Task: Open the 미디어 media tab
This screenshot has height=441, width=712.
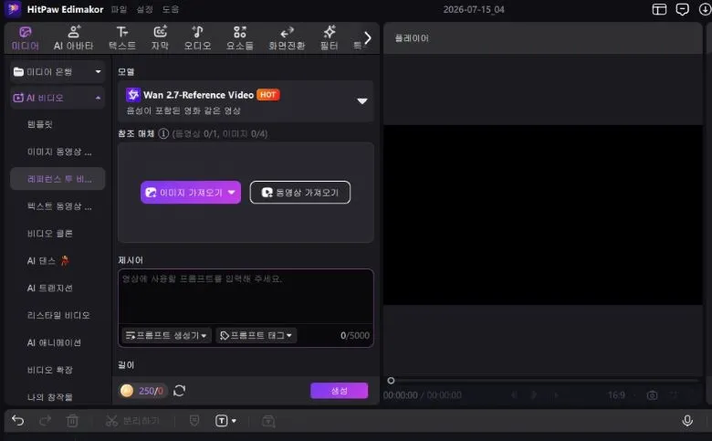Action: (x=26, y=38)
